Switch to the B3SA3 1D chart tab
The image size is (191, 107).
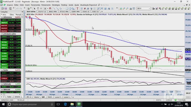[86, 12]
